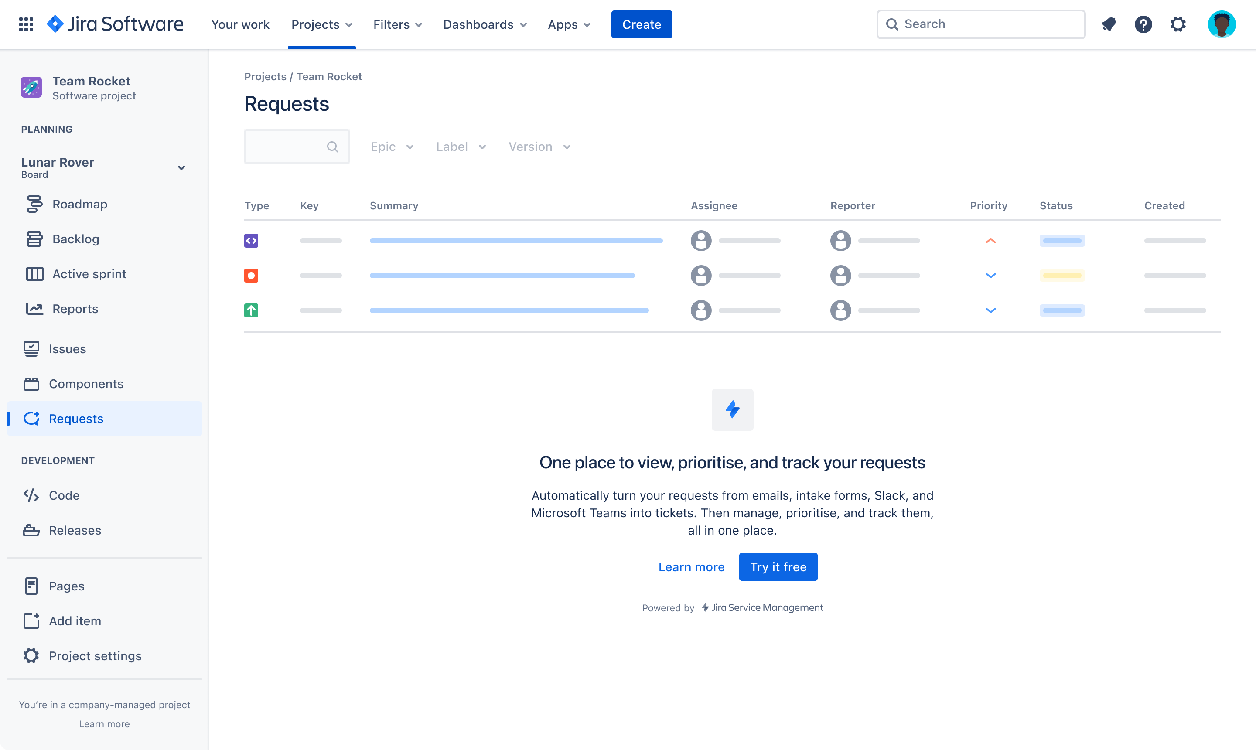The height and width of the screenshot is (750, 1256).
Task: Click the Learn more link
Action: tap(691, 566)
